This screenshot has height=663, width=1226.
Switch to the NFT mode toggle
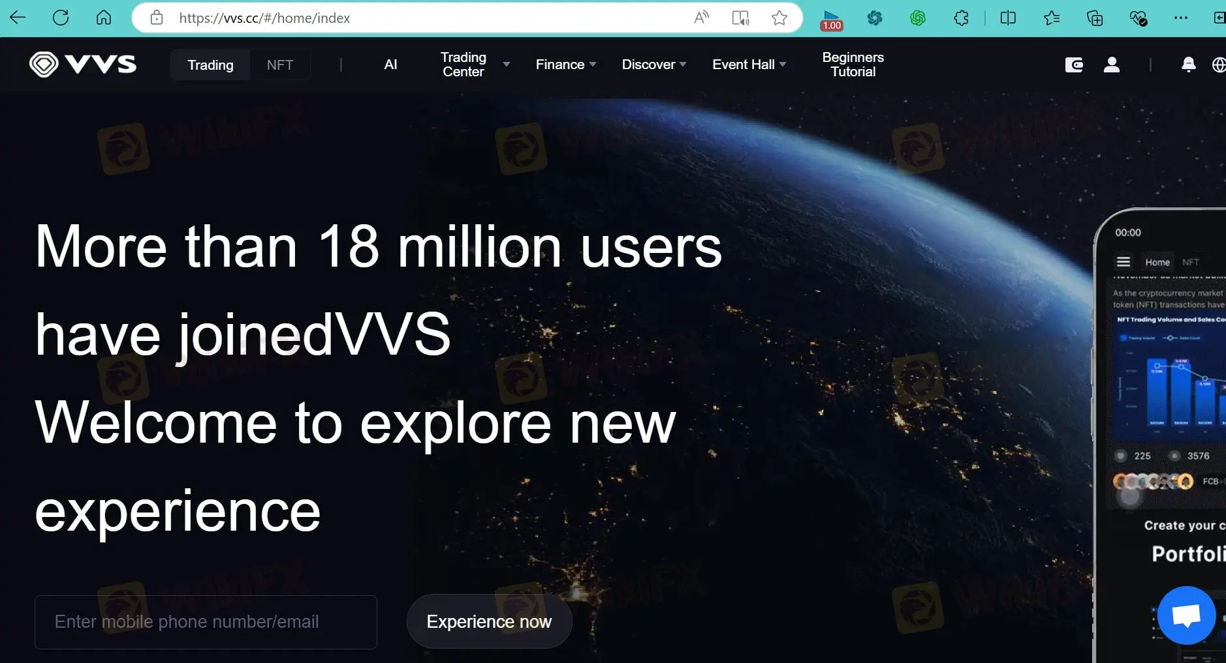pyautogui.click(x=279, y=65)
